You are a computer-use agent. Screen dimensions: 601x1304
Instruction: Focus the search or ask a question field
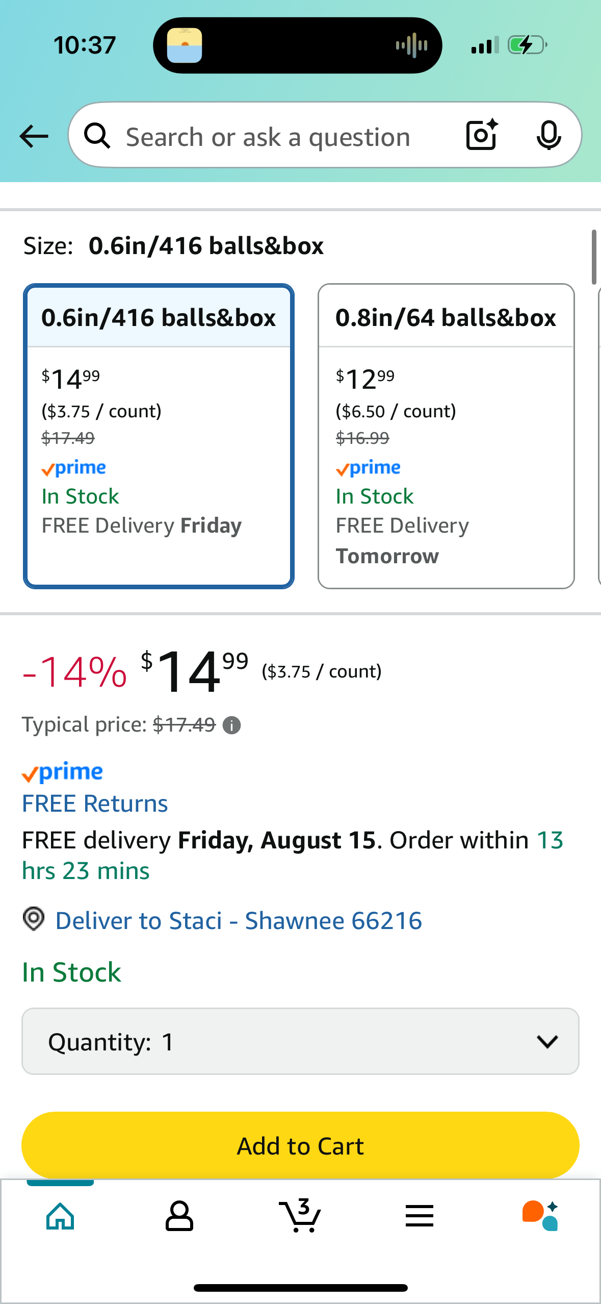pos(268,137)
